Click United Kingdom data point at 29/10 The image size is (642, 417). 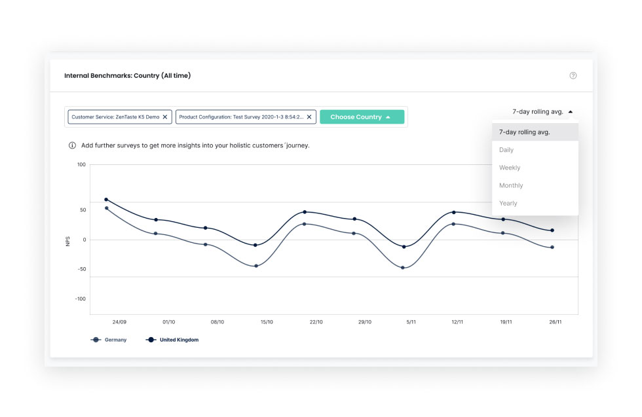[354, 219]
